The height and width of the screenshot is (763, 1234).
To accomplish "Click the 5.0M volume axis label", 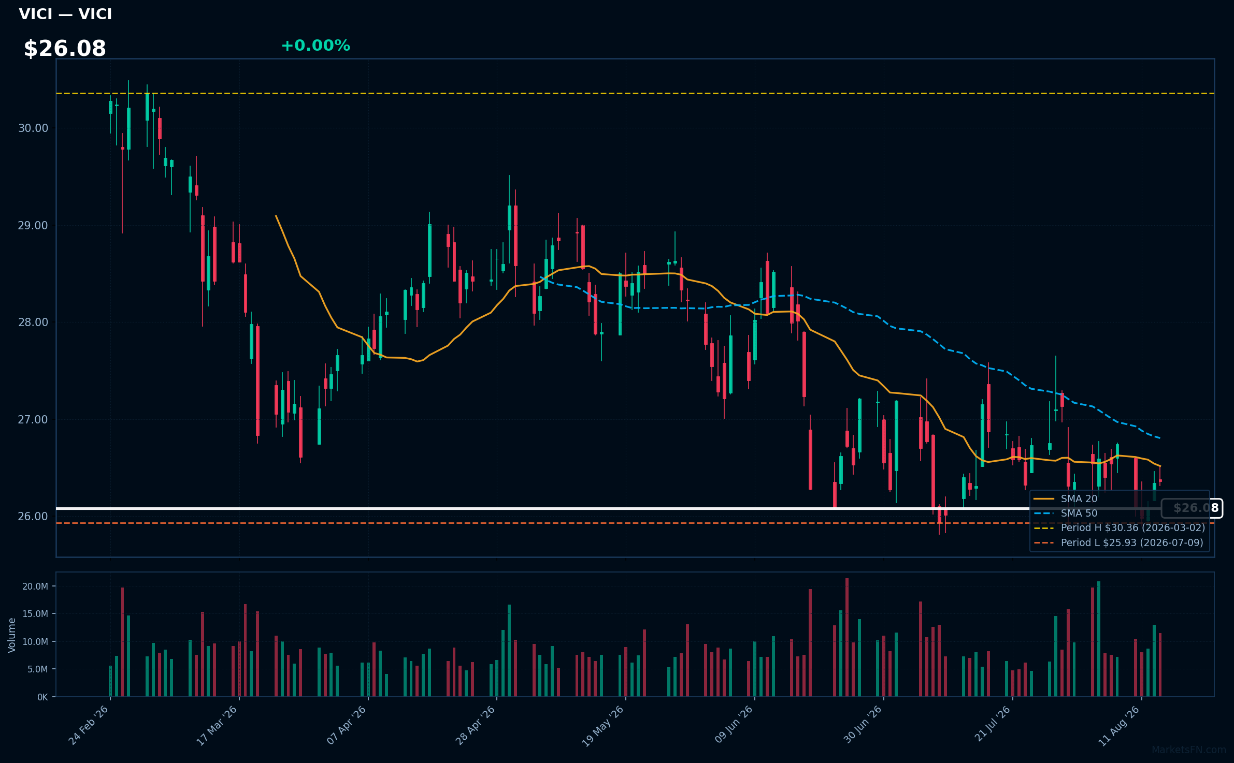I will [38, 669].
